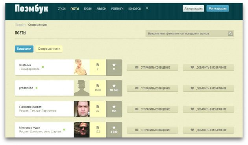The height and width of the screenshot is (145, 248).
Task: Click the rating value '10 348'
Action: pos(114,90)
